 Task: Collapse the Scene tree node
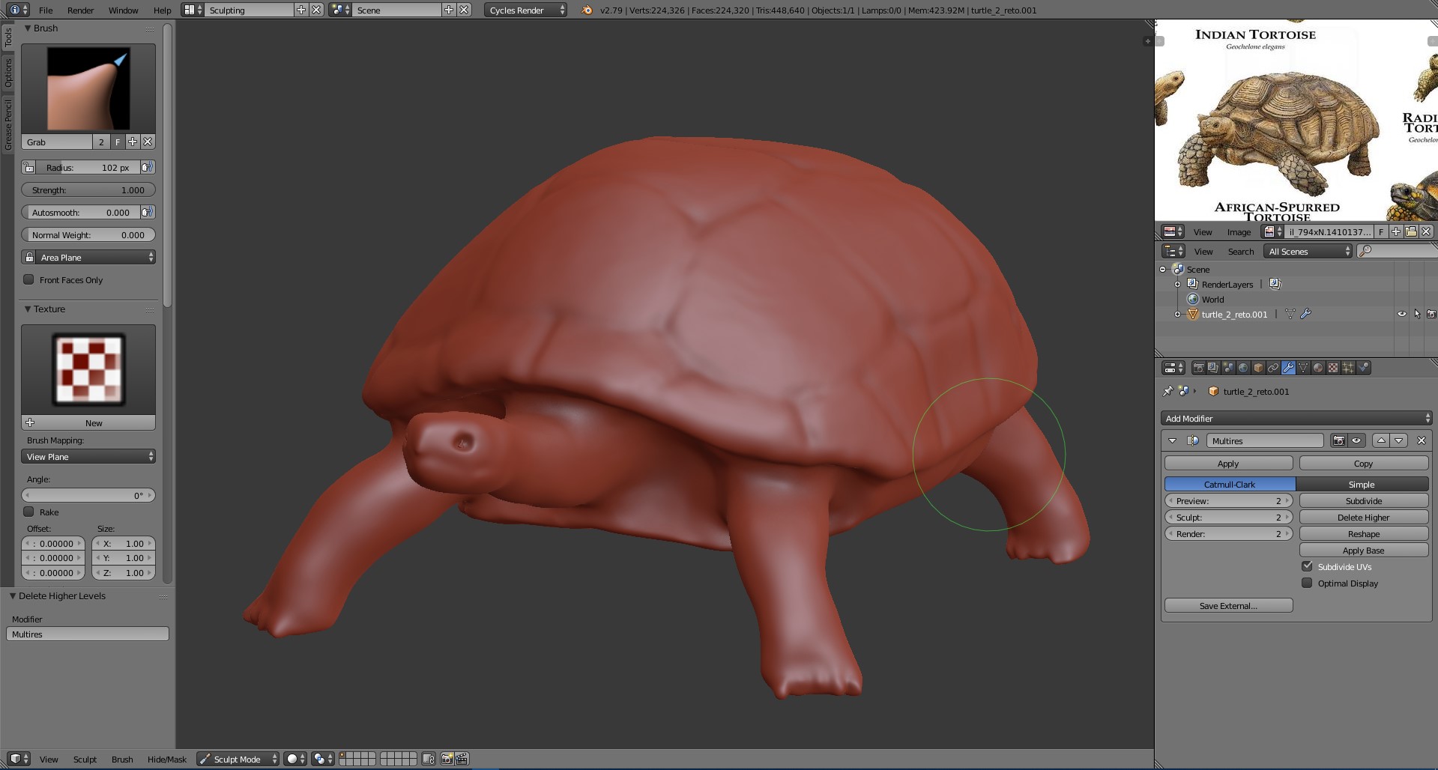tap(1163, 269)
